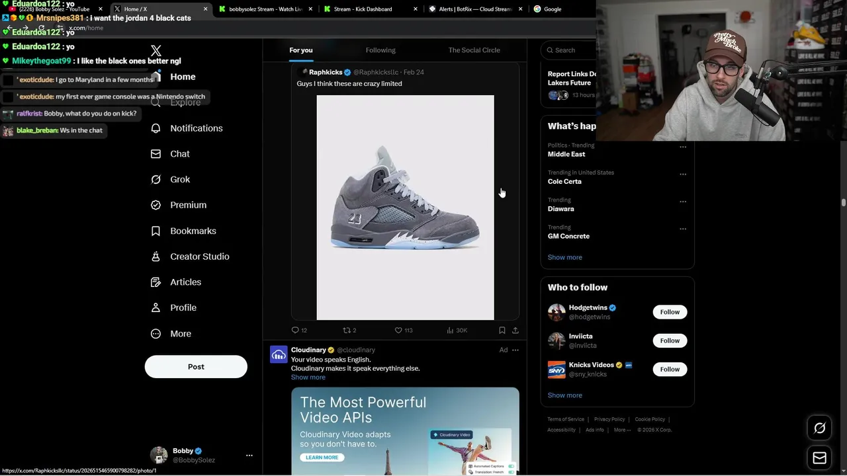
Task: Click the page vertical scrollbar thumb
Action: [x=844, y=203]
